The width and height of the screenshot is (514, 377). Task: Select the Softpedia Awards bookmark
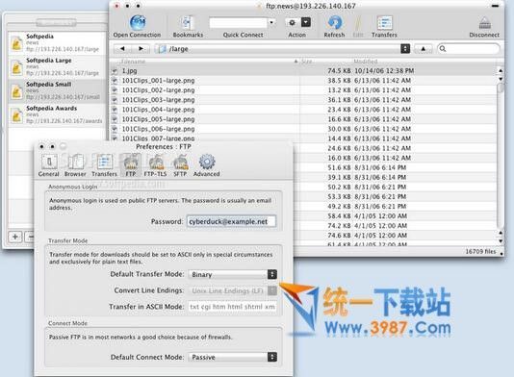(x=57, y=114)
